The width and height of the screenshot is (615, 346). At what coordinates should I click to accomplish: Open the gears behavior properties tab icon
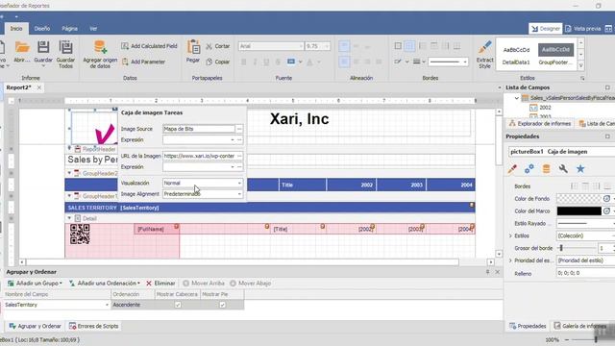click(529, 169)
